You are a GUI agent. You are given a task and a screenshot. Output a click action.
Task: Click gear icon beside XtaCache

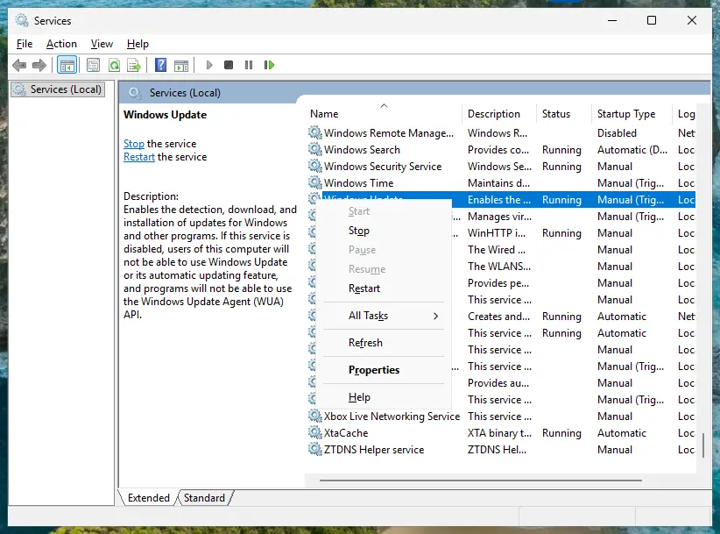[x=315, y=432]
